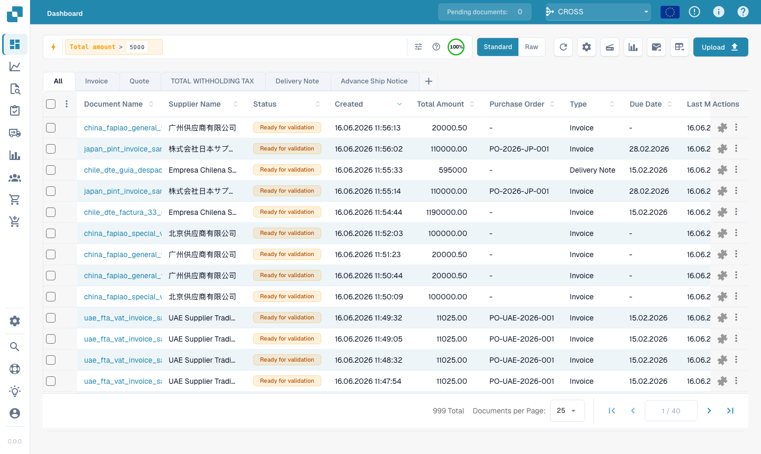This screenshot has height=454, width=761.
Task: Check the row created at 11:52:03
Action: [x=51, y=233]
